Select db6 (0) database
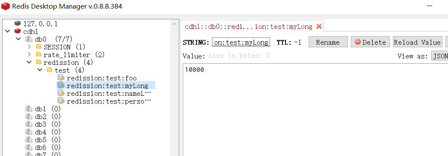Viewport: 448px width, 156px height. (x=48, y=147)
